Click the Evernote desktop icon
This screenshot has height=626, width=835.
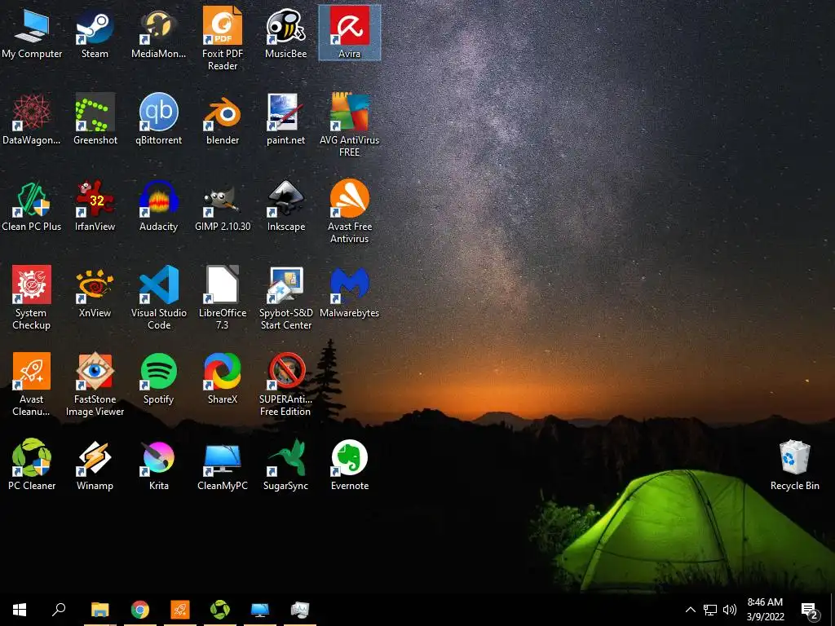coord(349,465)
